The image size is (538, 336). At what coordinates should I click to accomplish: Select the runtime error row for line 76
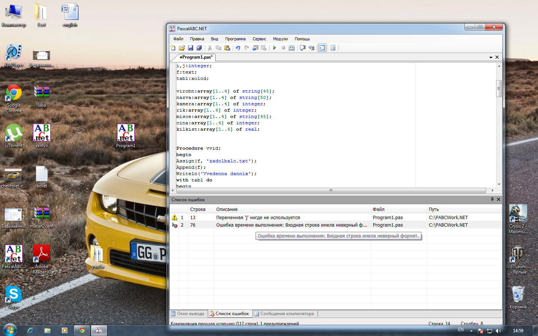(x=291, y=225)
